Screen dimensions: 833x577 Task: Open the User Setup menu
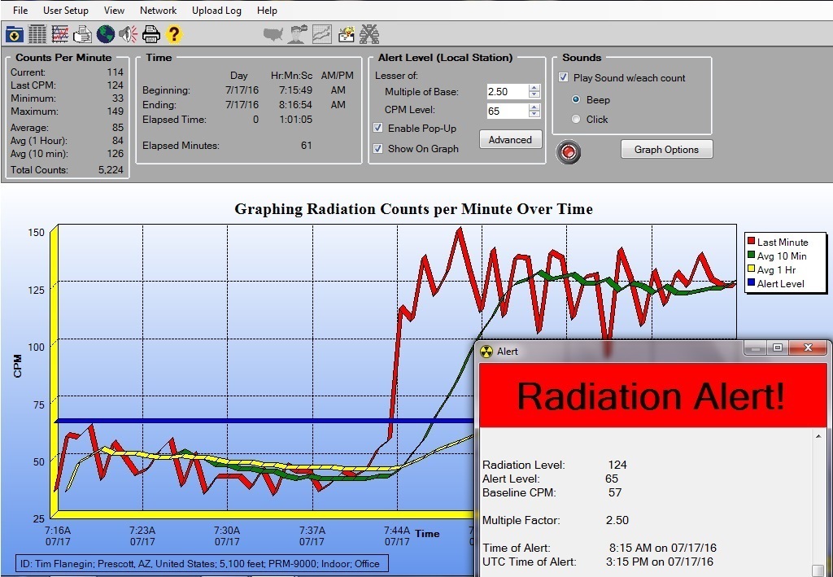point(66,11)
